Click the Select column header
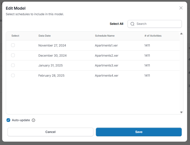190x145 pixels. point(15,36)
